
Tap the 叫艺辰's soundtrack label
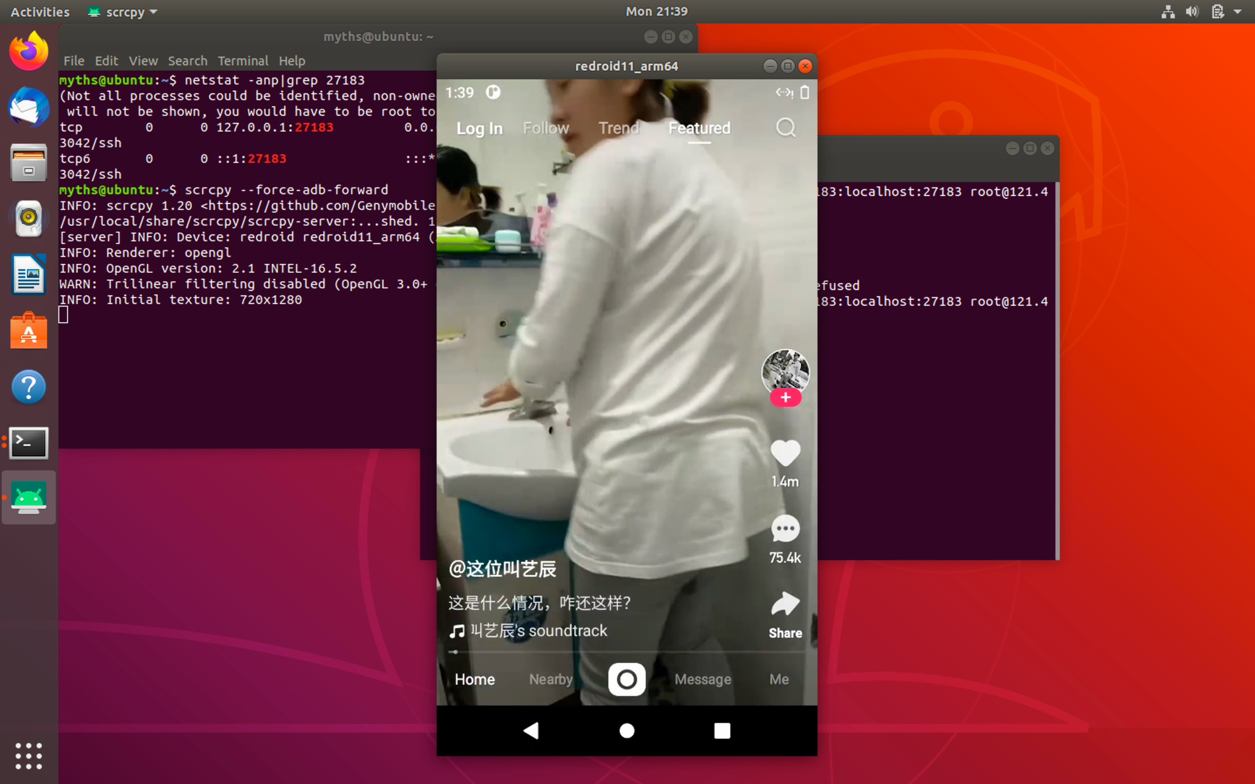[x=539, y=631]
